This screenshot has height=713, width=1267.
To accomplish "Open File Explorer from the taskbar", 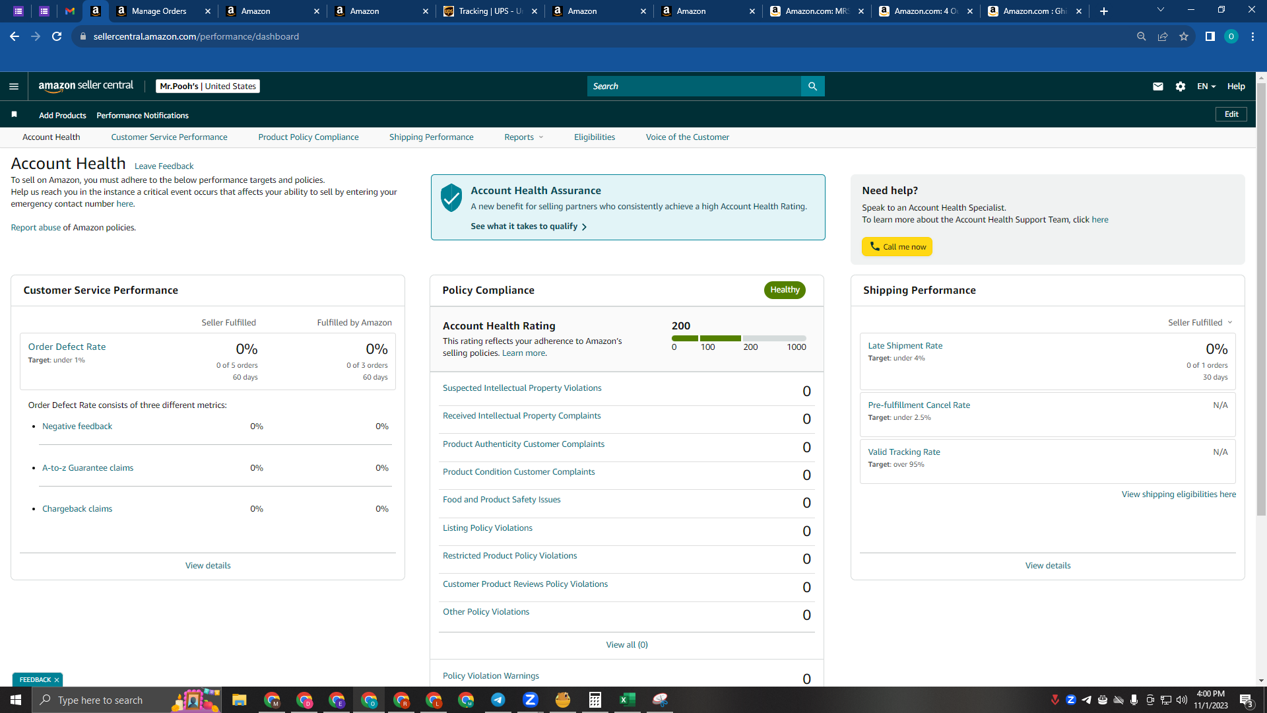I will [240, 700].
